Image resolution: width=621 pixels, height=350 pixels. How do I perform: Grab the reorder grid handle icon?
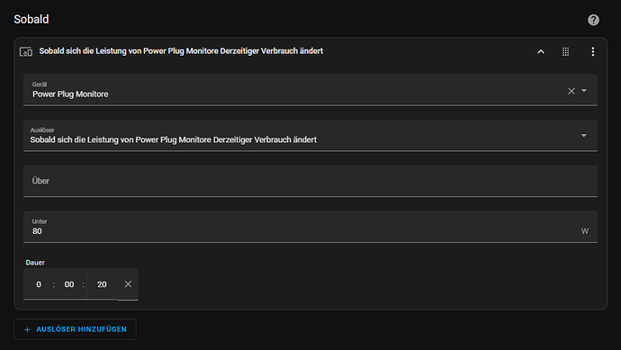click(x=565, y=51)
